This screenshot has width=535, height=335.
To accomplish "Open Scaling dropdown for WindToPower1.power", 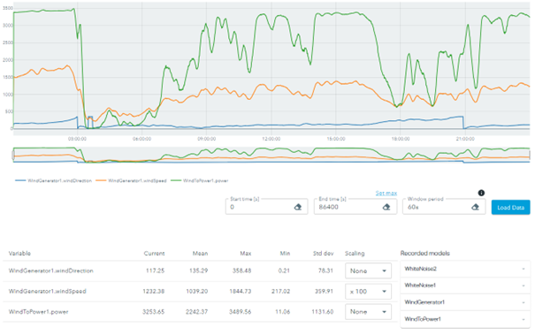I will [x=368, y=312].
